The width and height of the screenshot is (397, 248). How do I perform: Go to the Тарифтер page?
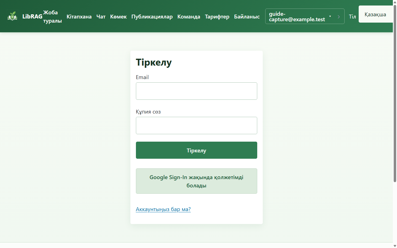pos(217,17)
